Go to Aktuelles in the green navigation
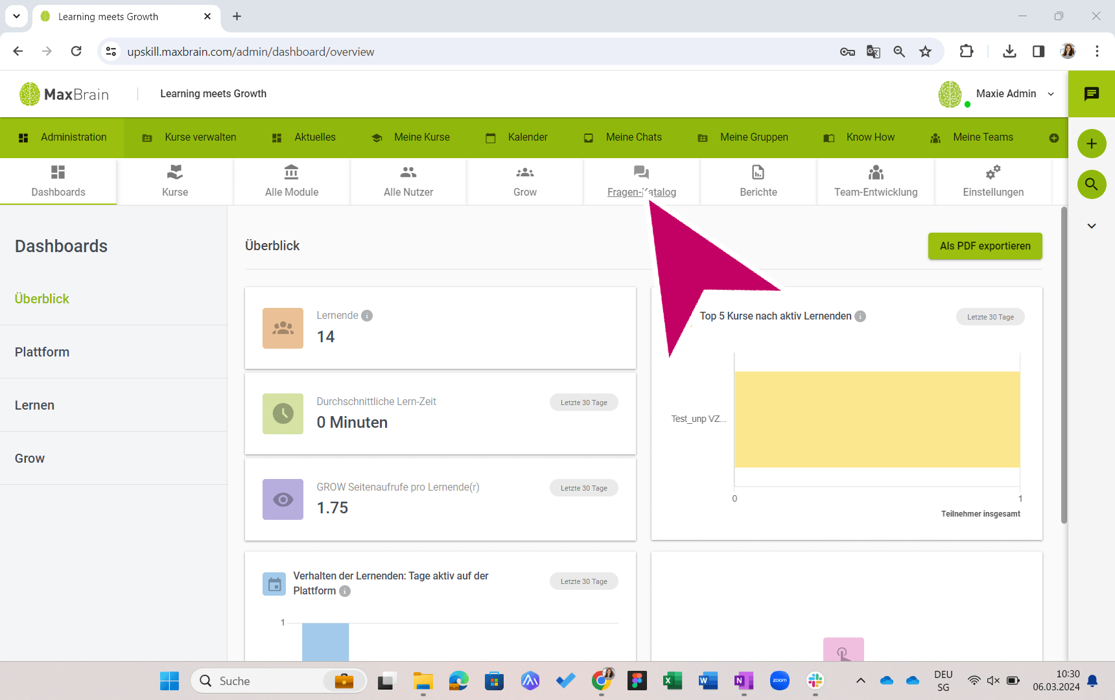Screen dimensions: 1115x700 (303, 137)
